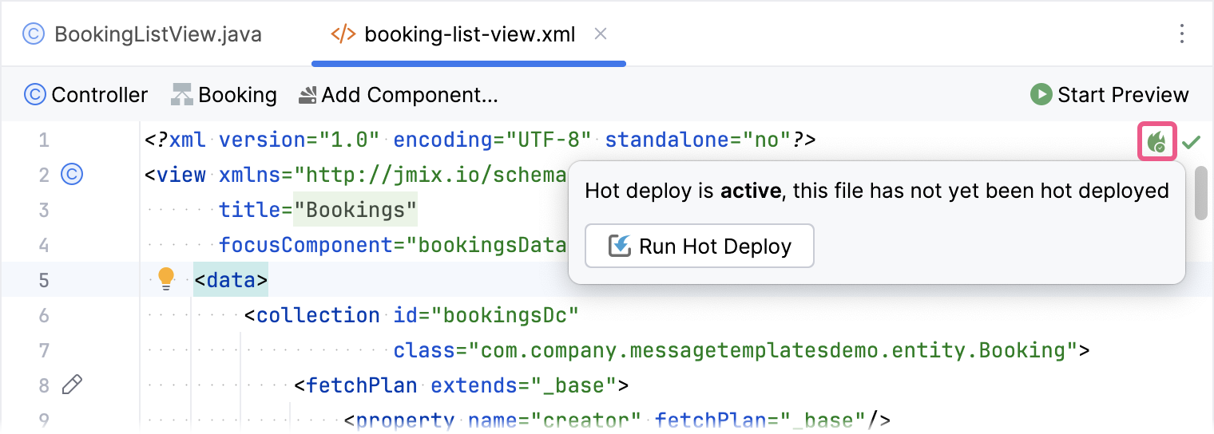Navigate to the Booking entity
Viewport: 1214px width, 434px height.
point(224,95)
